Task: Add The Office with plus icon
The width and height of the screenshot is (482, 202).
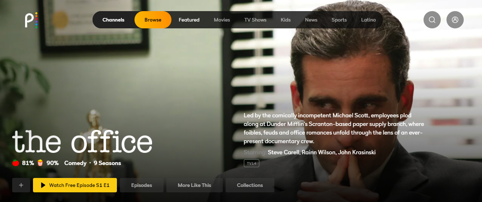Action: click(x=21, y=185)
